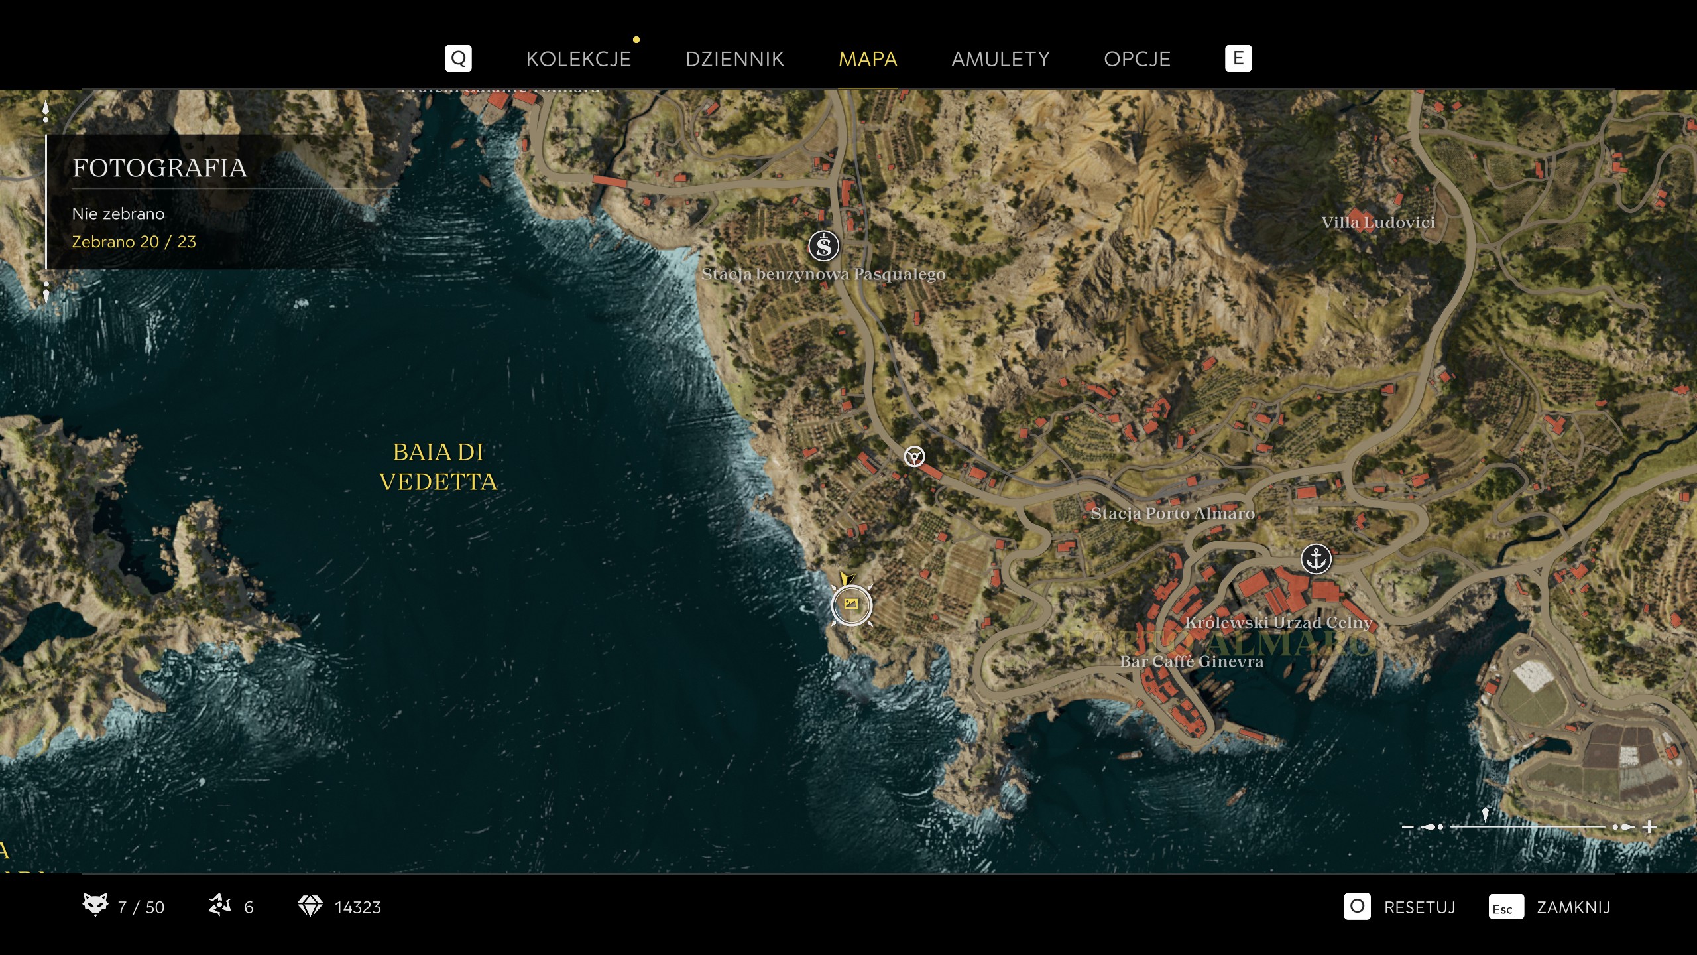The image size is (1697, 955).
Task: Click the Villa Ludovici map label
Action: point(1378,222)
